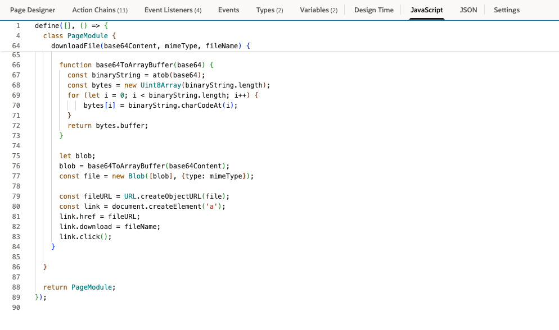Select the JavaScript tab
The image size is (559, 330).
[426, 10]
